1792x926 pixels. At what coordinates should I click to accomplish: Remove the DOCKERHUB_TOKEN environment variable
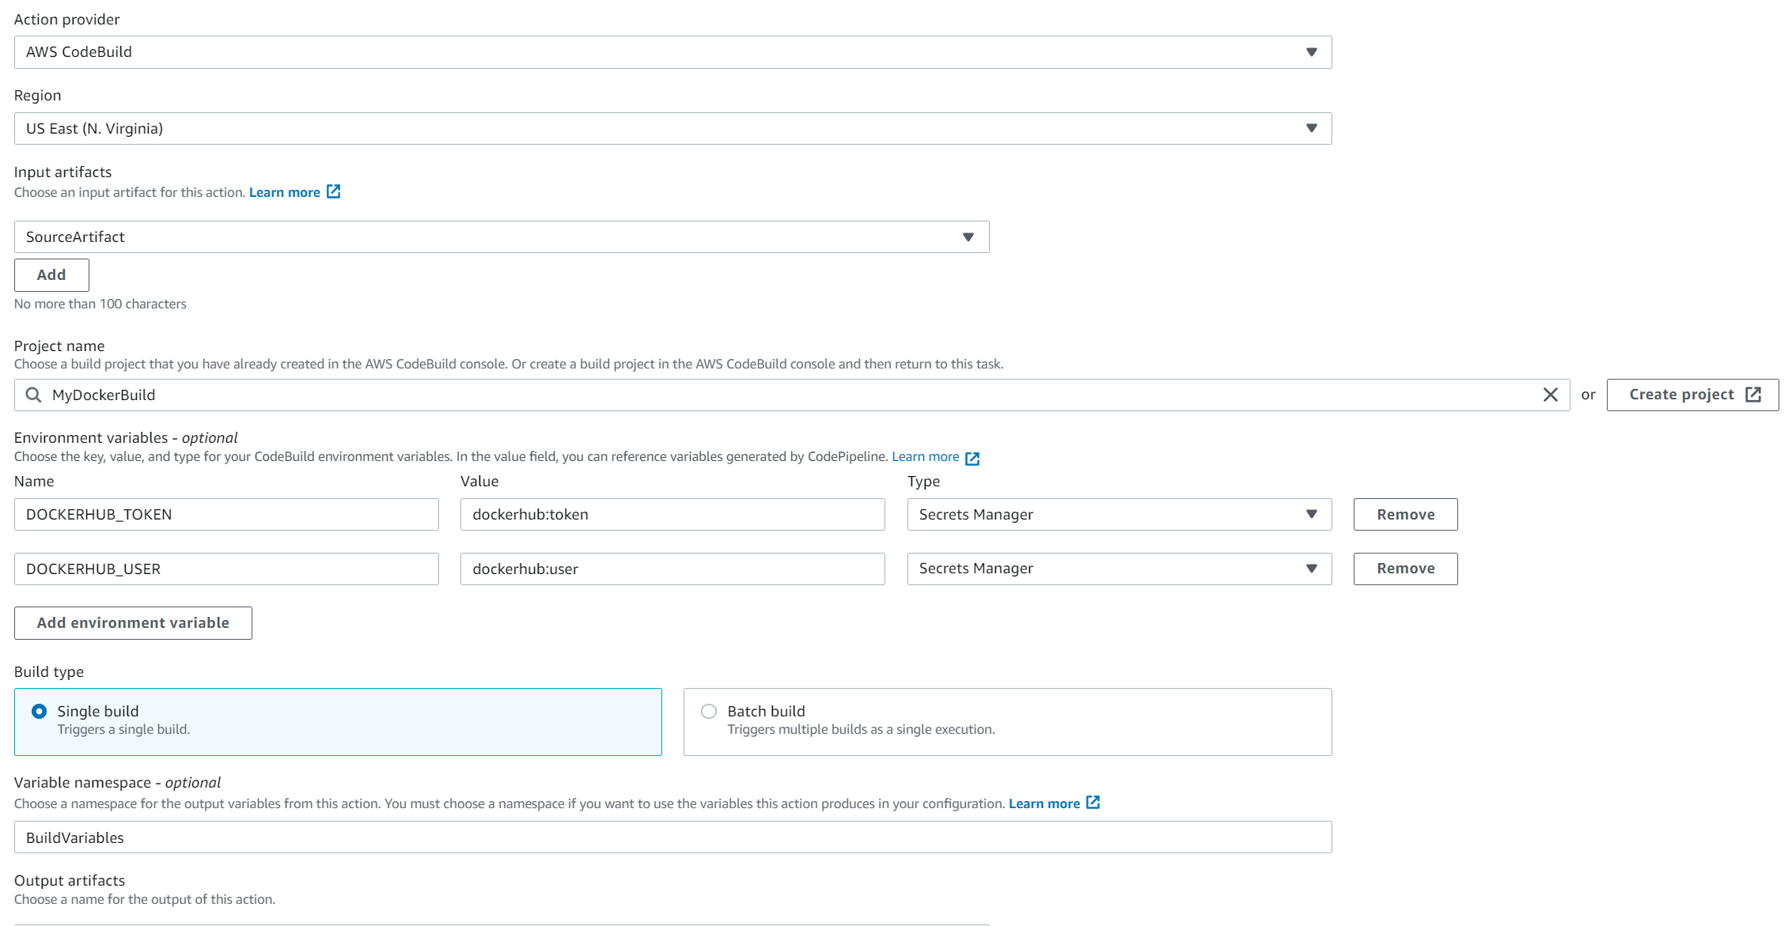click(x=1404, y=514)
